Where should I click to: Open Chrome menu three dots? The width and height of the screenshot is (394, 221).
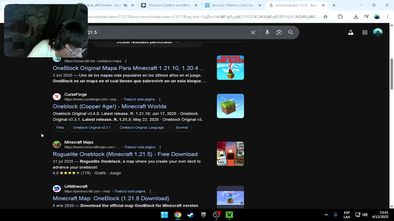[387, 17]
